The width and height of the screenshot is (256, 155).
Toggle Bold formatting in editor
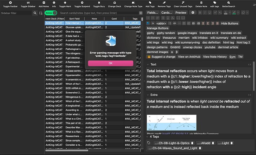(200, 12)
